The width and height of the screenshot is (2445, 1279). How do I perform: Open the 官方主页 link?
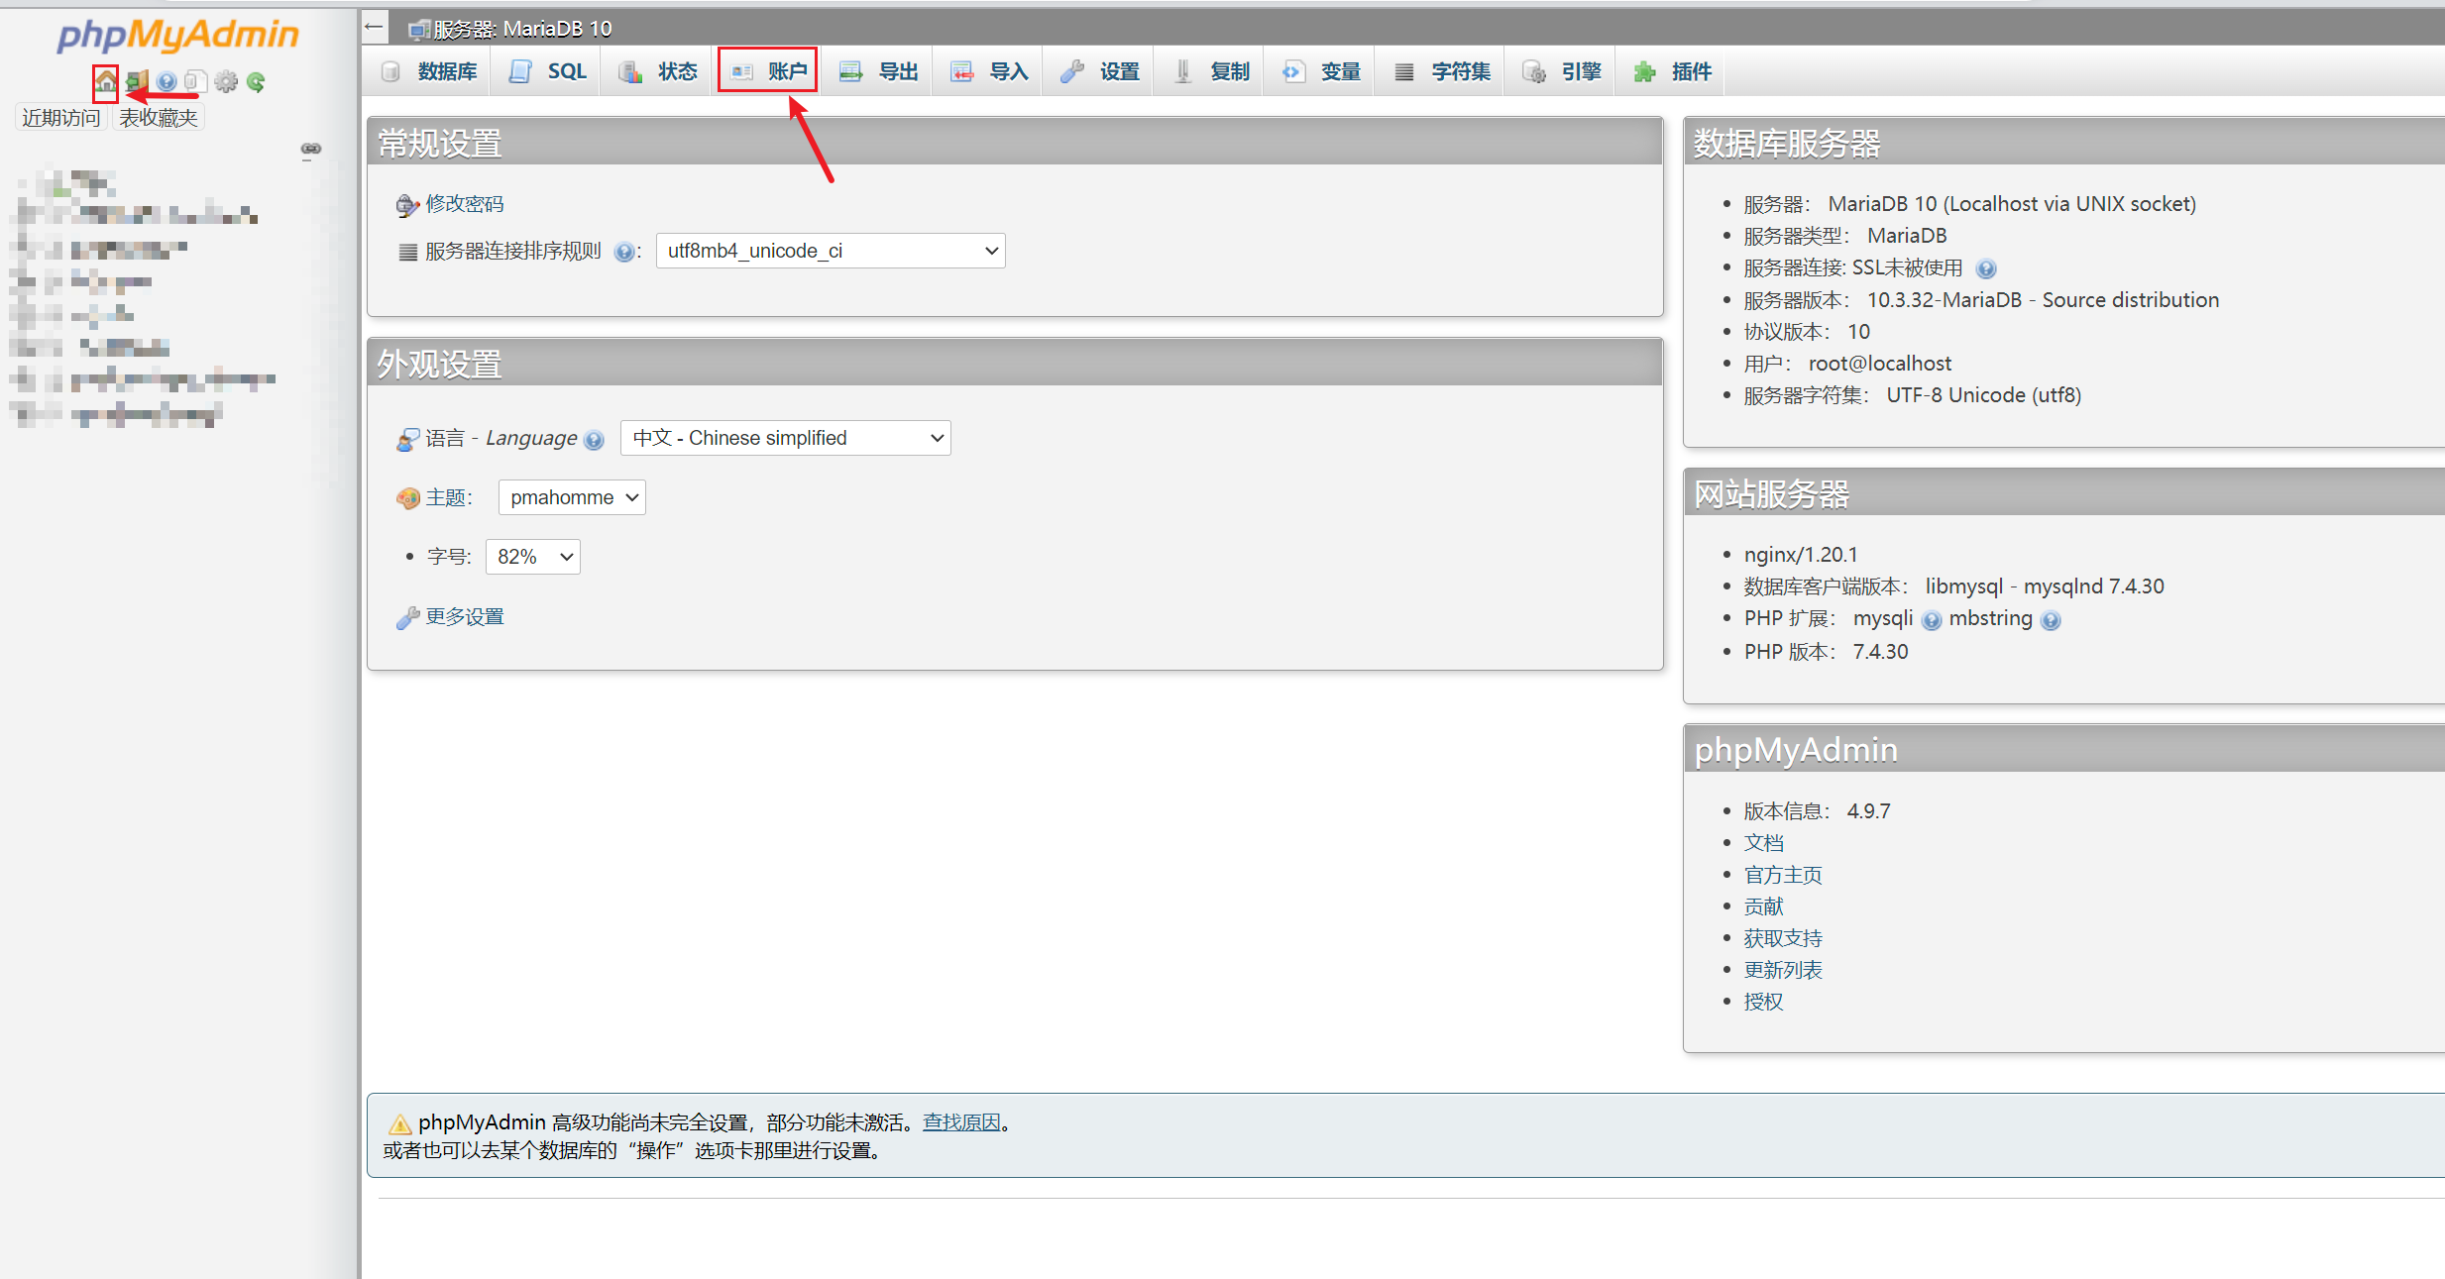pos(1783,875)
